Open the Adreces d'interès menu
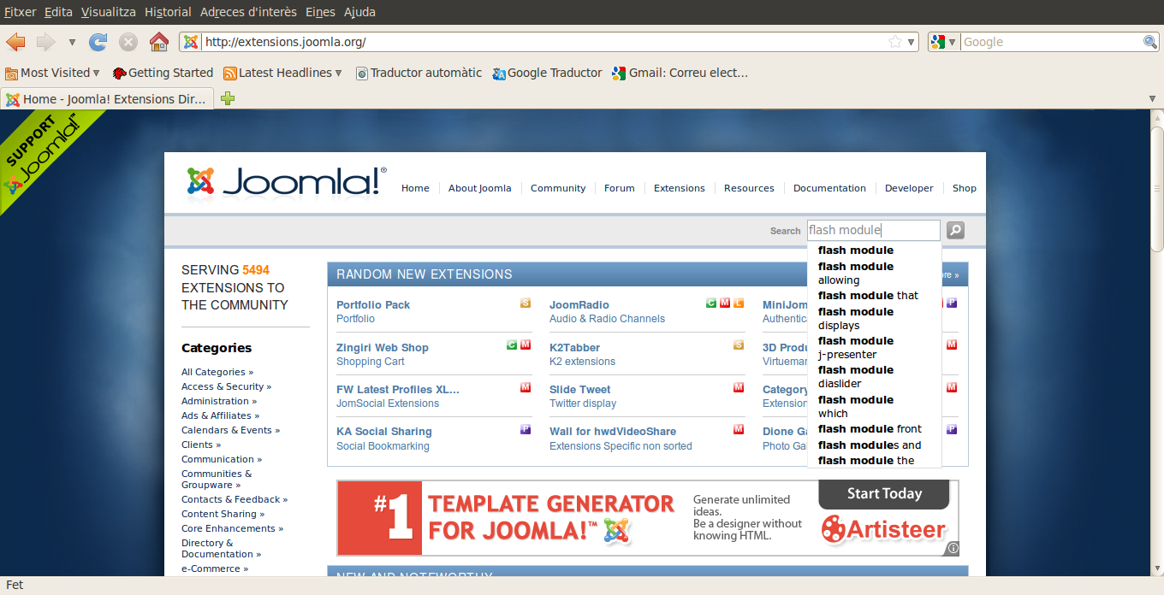Image resolution: width=1164 pixels, height=595 pixels. click(248, 12)
